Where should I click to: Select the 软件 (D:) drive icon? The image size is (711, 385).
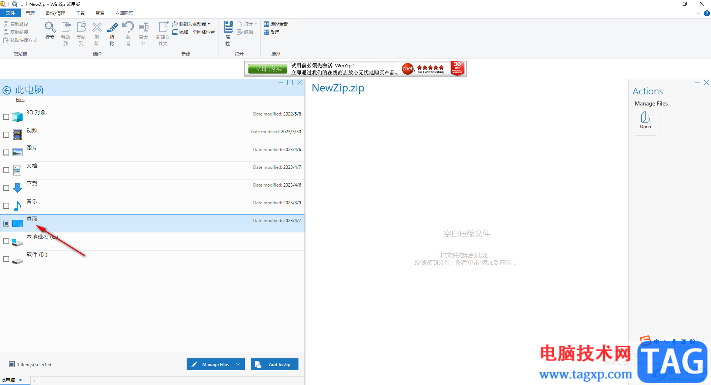[x=17, y=261]
